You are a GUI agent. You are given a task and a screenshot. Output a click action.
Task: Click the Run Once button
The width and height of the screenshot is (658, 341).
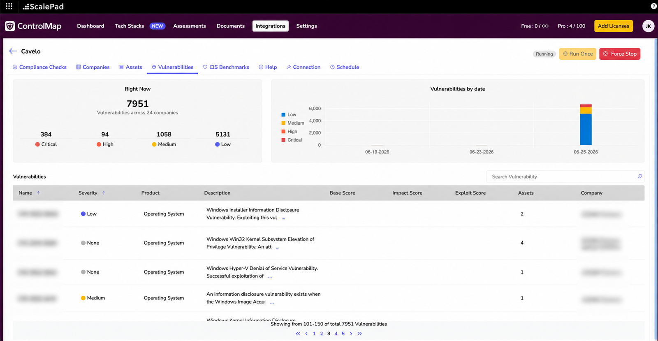(577, 54)
